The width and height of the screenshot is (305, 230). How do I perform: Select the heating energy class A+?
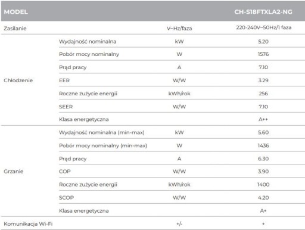click(x=263, y=211)
